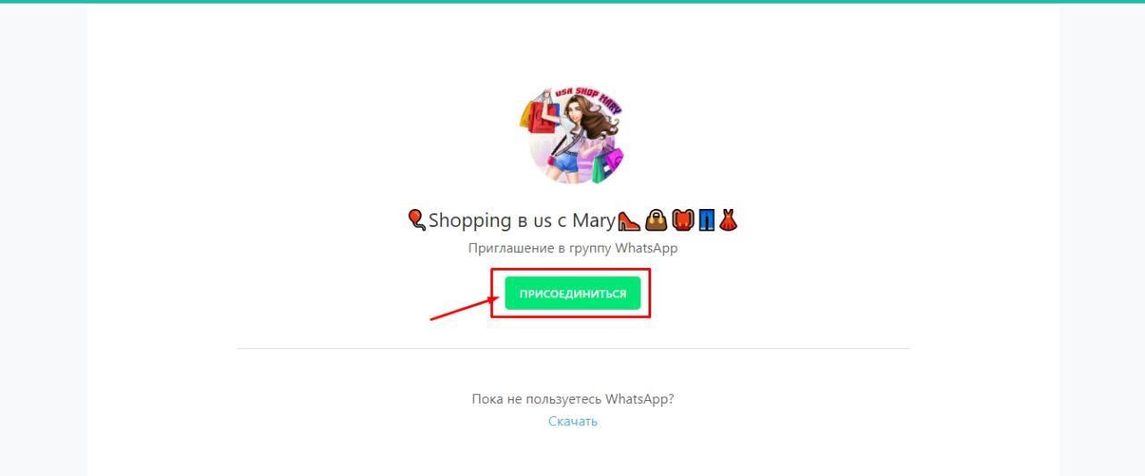Click "Пока не пользуетесь WhatsApp?" text

tap(572, 399)
